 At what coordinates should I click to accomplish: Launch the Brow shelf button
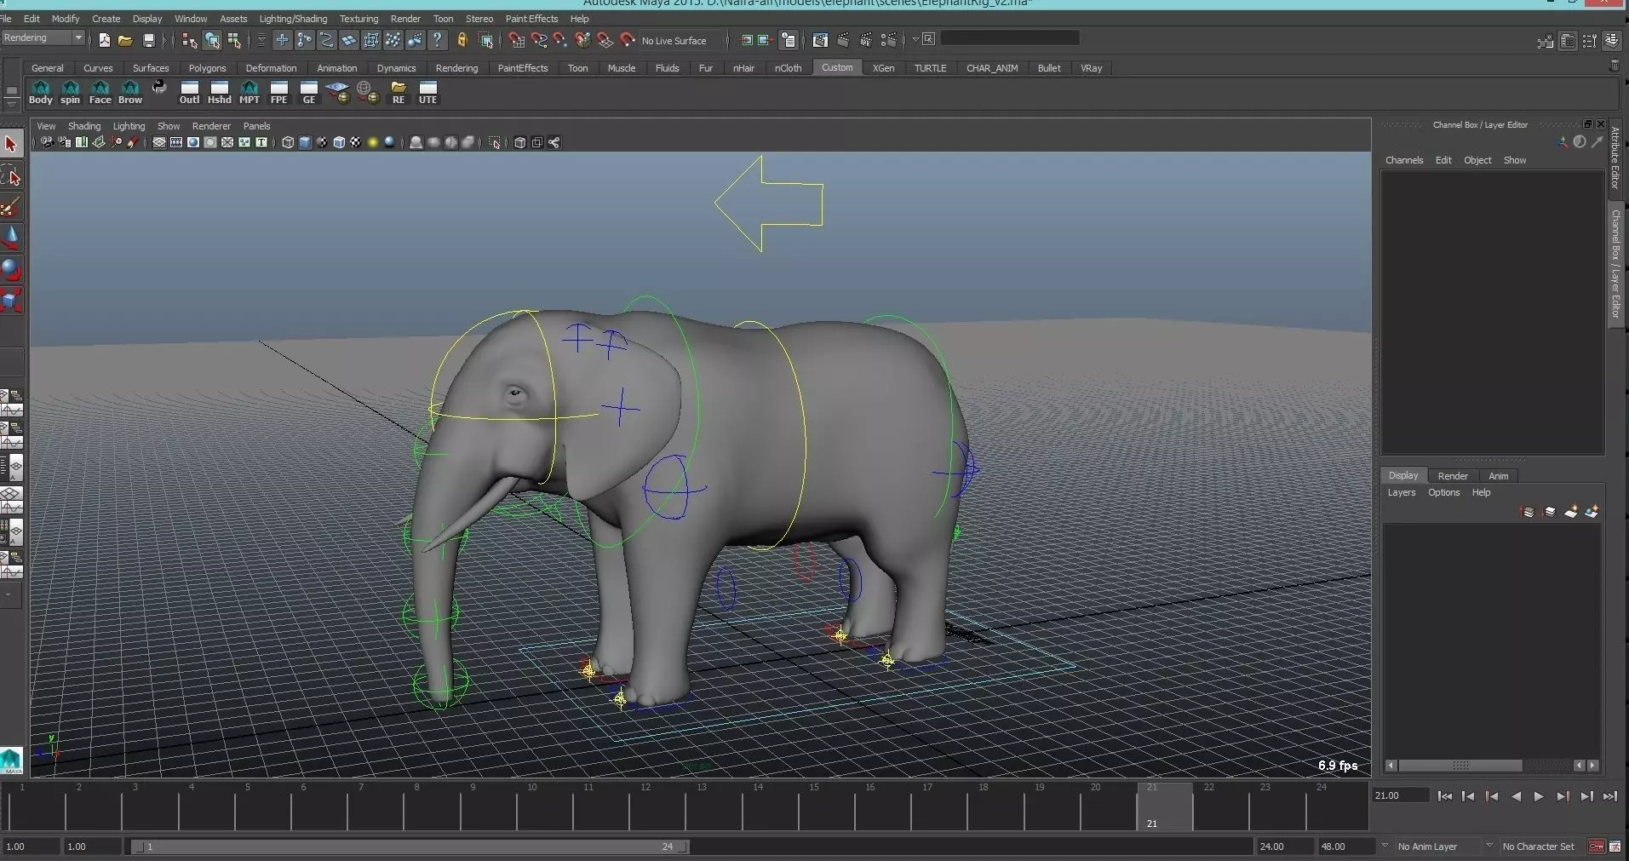coord(130,93)
